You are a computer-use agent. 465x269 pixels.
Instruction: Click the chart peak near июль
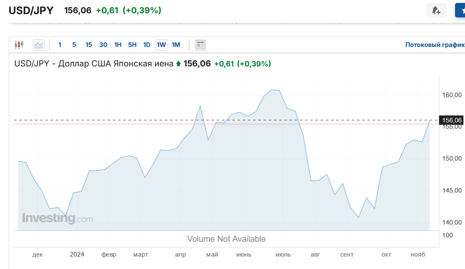tap(272, 90)
